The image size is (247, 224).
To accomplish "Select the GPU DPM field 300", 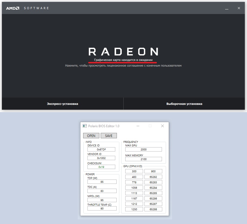I will point(134,171).
